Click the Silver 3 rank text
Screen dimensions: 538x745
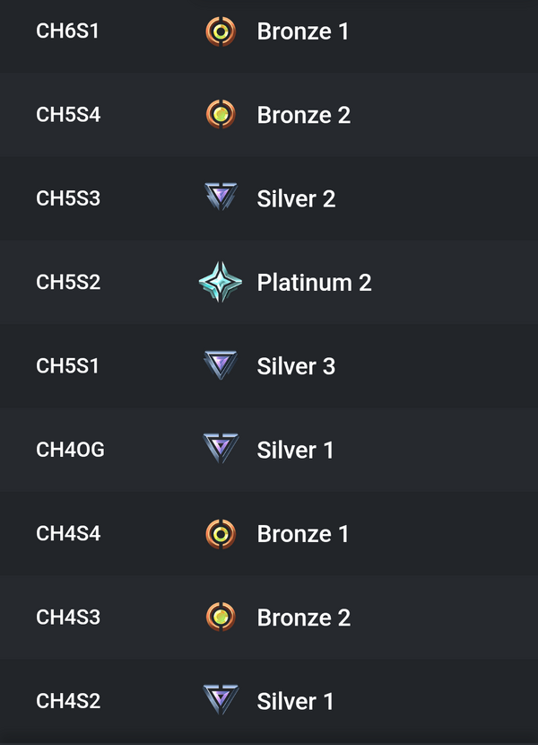[296, 366]
